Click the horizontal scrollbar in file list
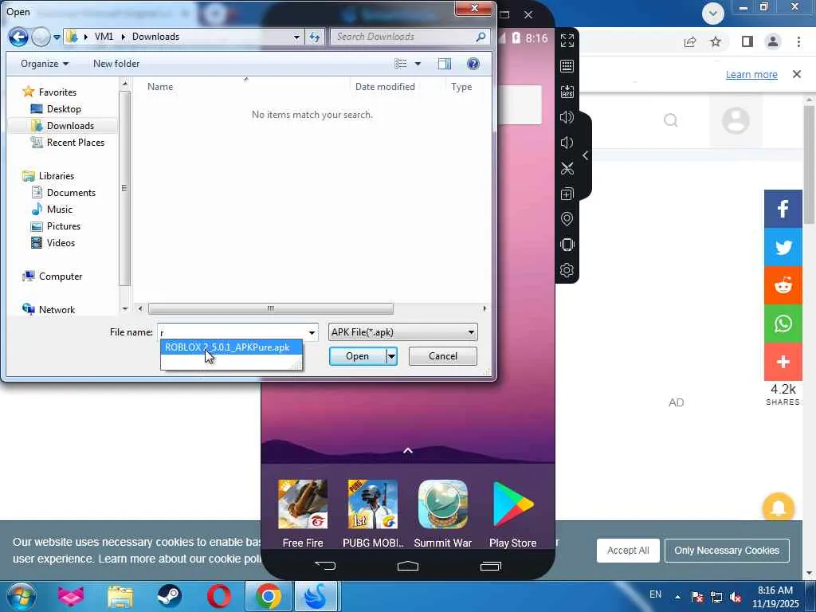Image resolution: width=816 pixels, height=612 pixels. point(271,308)
